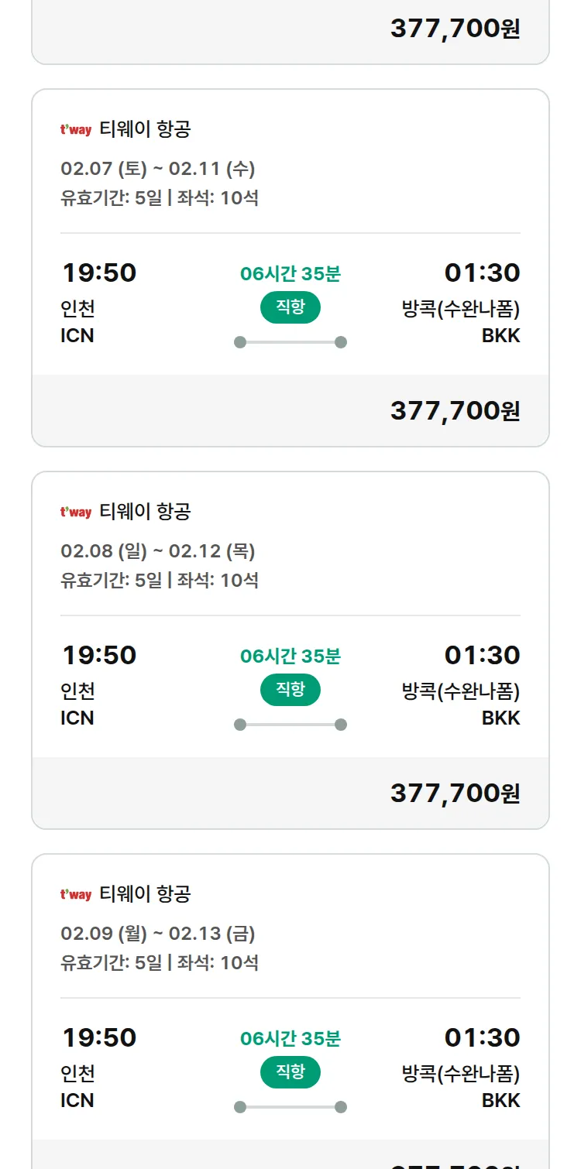
Task: Click the 377,700원 price at the top
Action: click(455, 29)
